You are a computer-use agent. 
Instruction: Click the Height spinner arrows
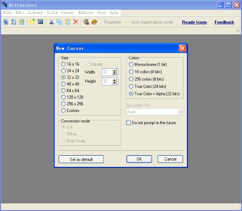point(114,82)
